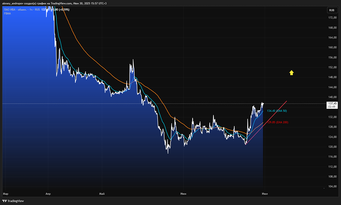Image resolution: width=341 pixels, height=205 pixels.
Task: Click the 164,00 price axis label
Action: tap(332, 37)
